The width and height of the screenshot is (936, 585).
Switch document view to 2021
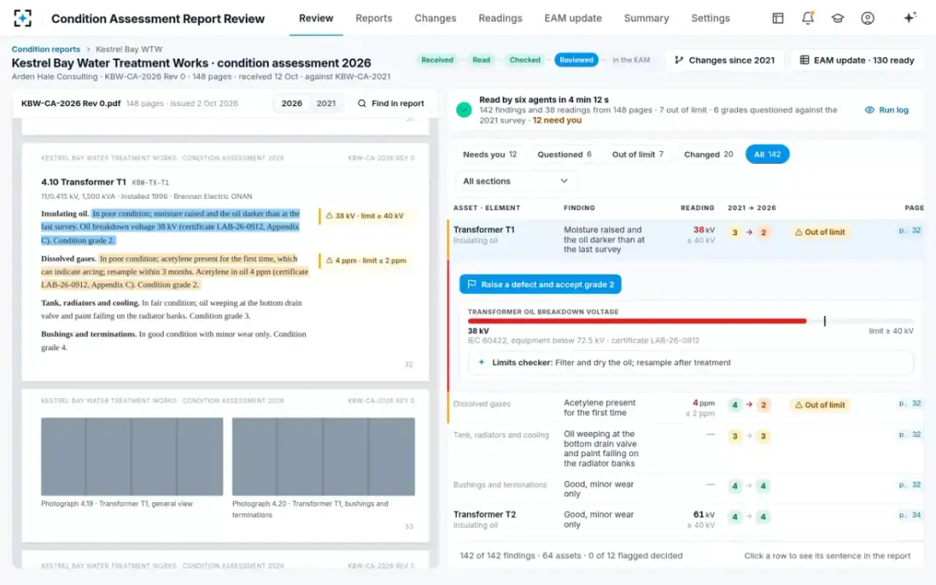326,103
